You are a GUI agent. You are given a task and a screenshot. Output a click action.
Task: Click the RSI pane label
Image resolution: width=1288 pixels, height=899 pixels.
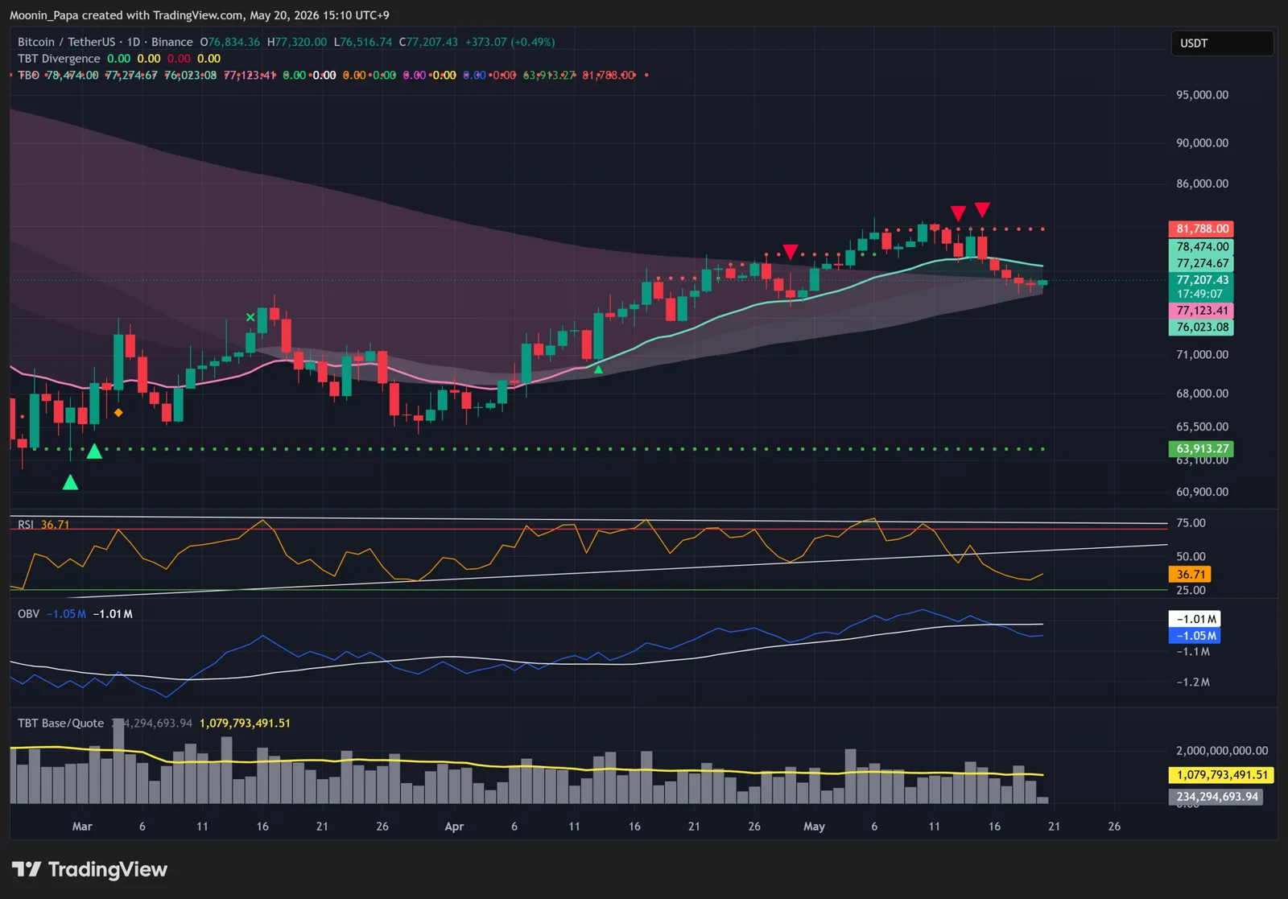coord(26,525)
